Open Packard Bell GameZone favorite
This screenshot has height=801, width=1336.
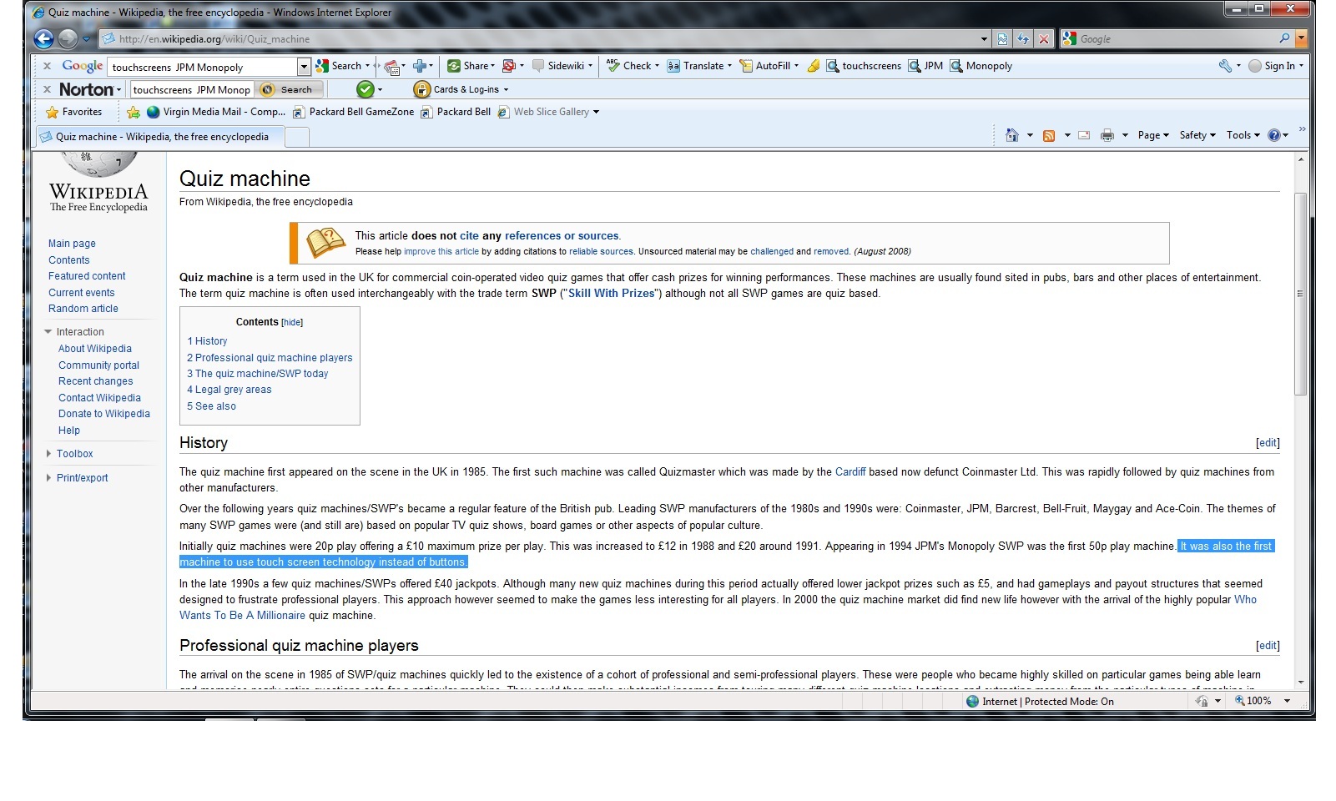coord(353,112)
